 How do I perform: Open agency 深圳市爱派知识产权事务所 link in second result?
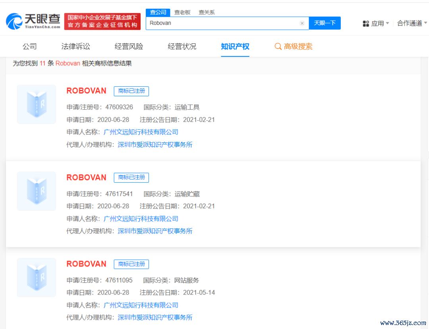155,231
